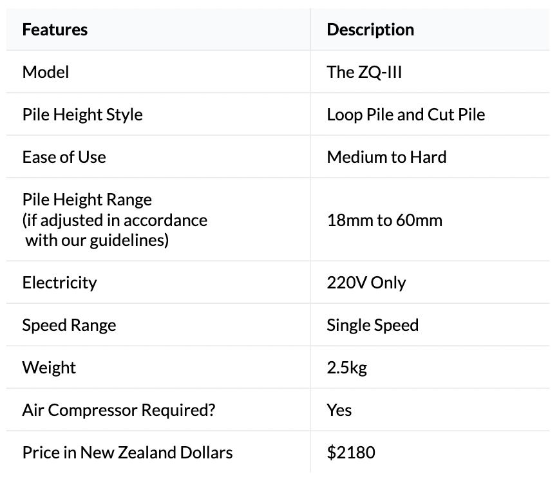
Task: Select the Electricity row label
Action: point(59,283)
